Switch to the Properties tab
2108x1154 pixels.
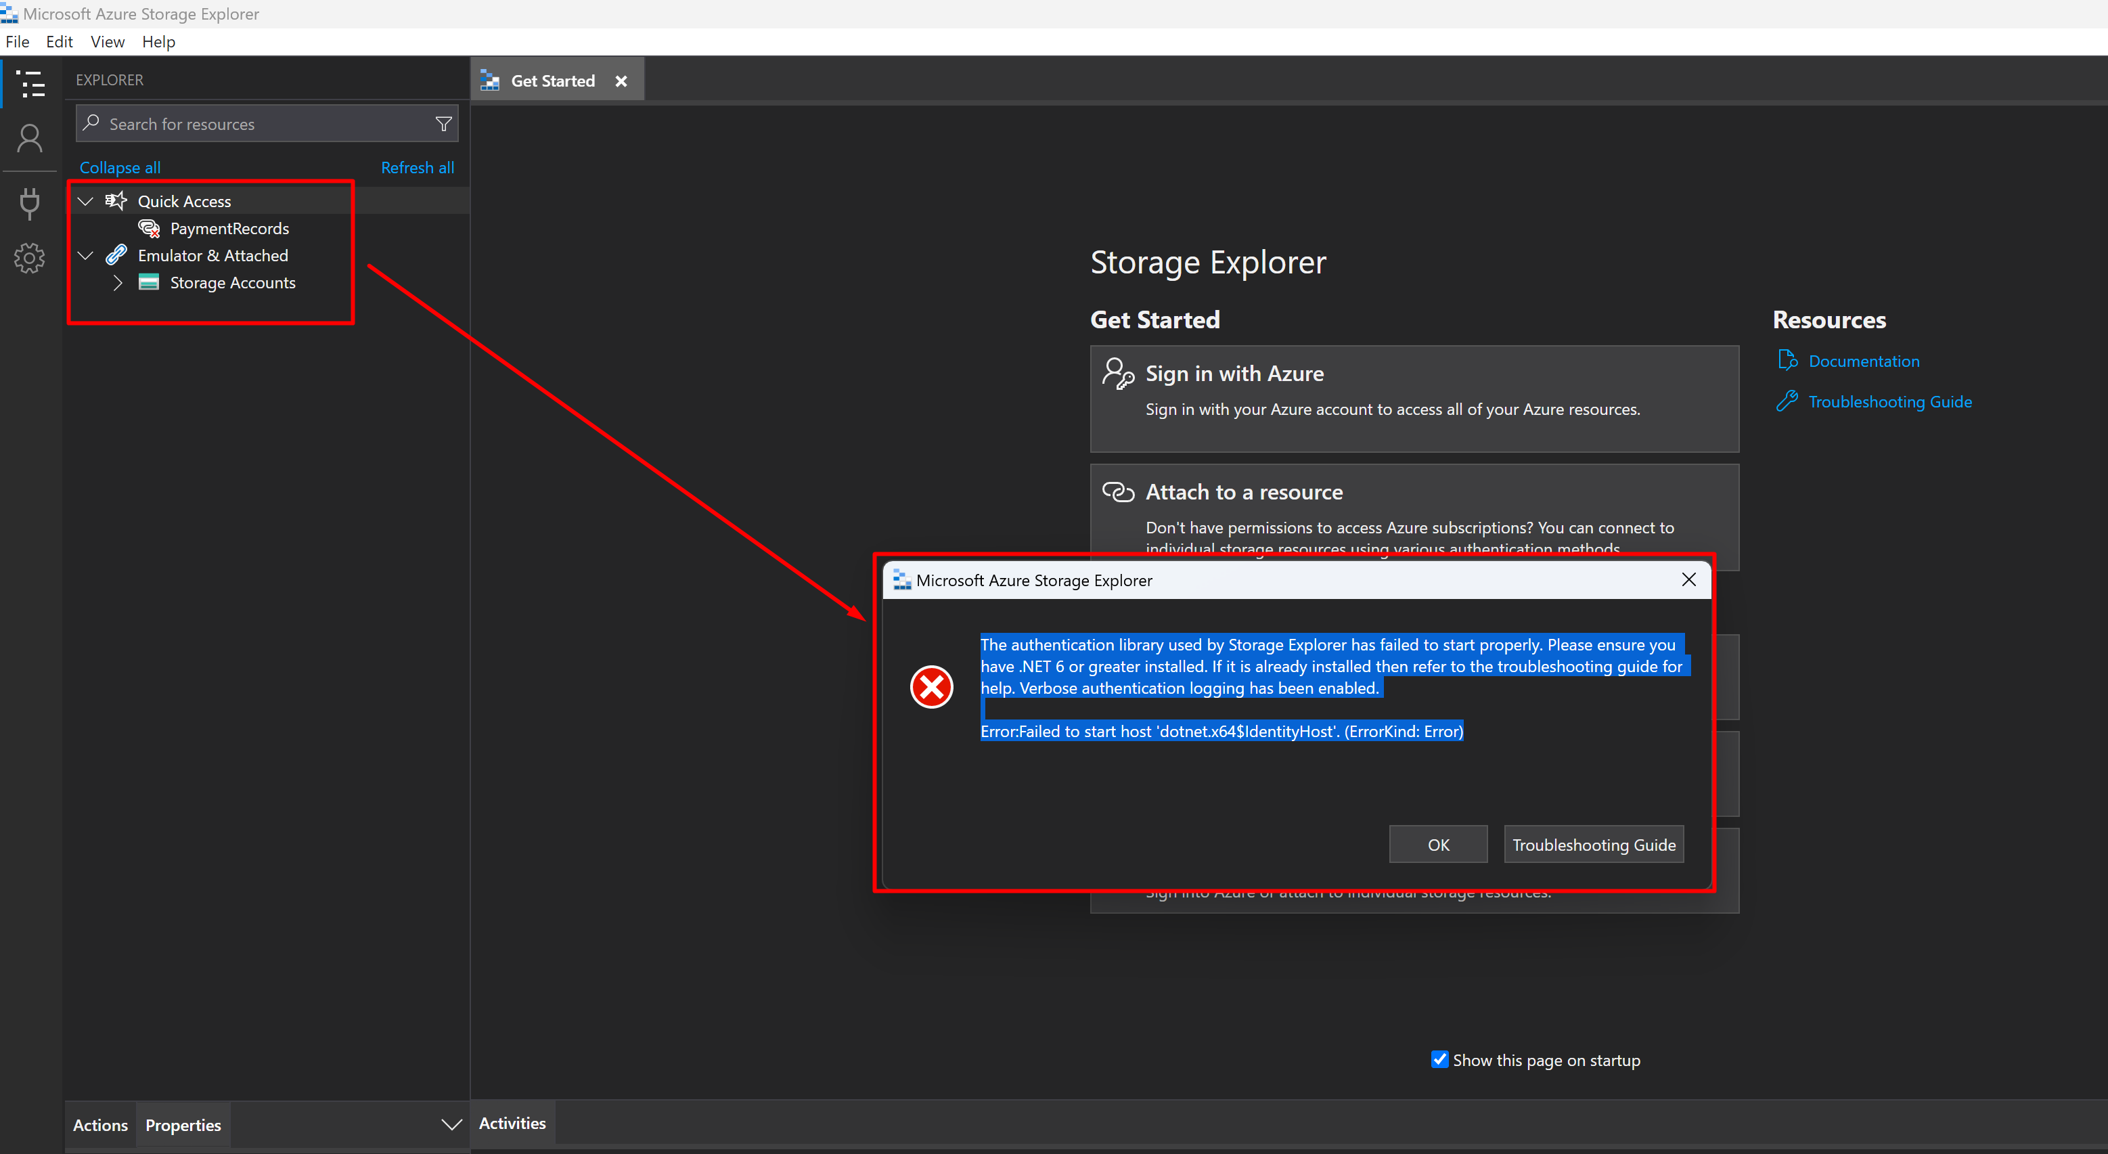pyautogui.click(x=183, y=1124)
